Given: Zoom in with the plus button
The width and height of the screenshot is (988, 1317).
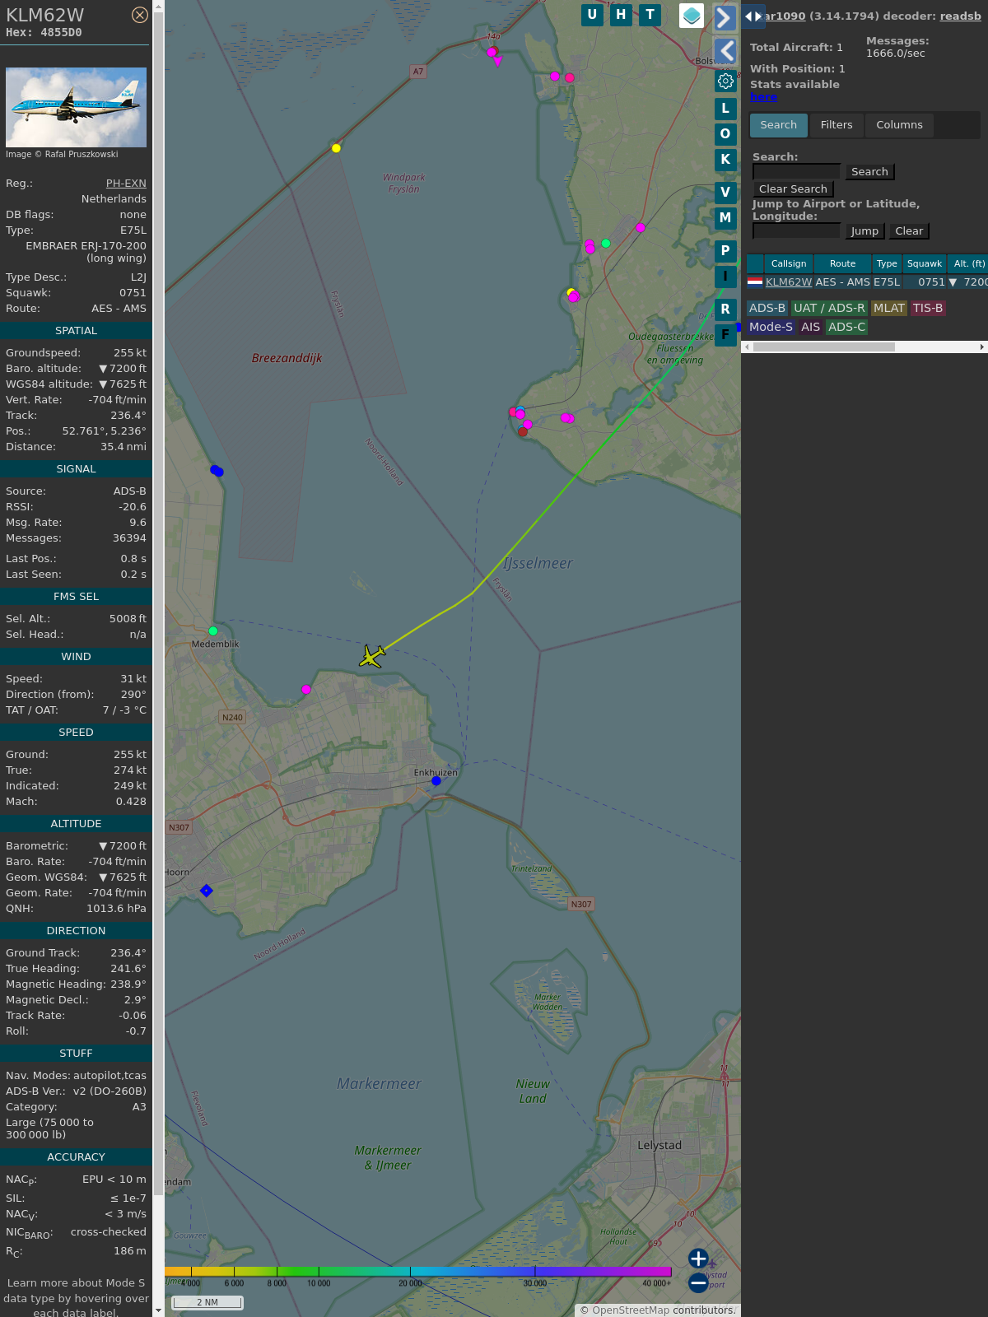Looking at the screenshot, I should (698, 1259).
